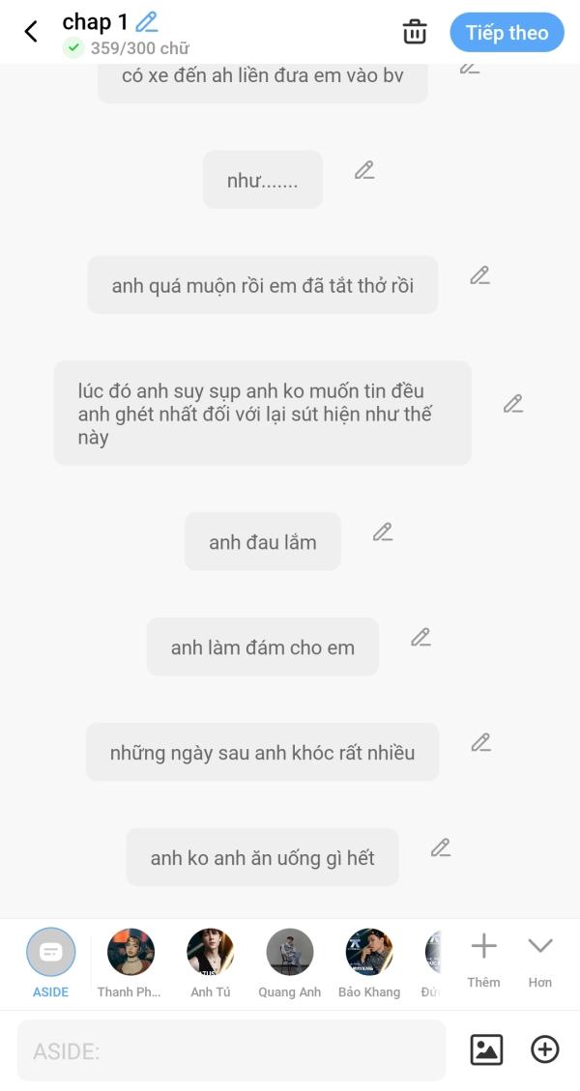The image size is (580, 1091).
Task: Delete chapter with the trash icon
Action: coord(415,32)
